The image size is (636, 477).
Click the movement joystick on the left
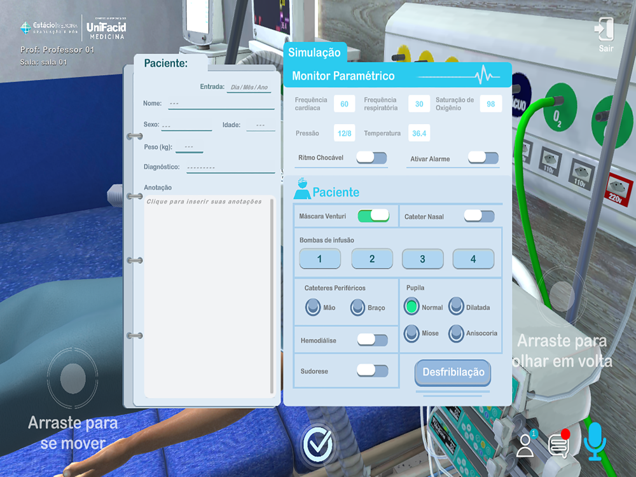pyautogui.click(x=73, y=378)
